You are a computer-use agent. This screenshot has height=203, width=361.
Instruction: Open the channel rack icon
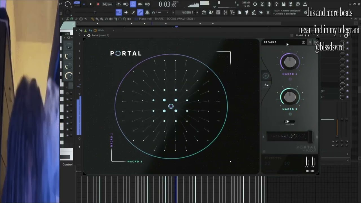click(x=218, y=12)
